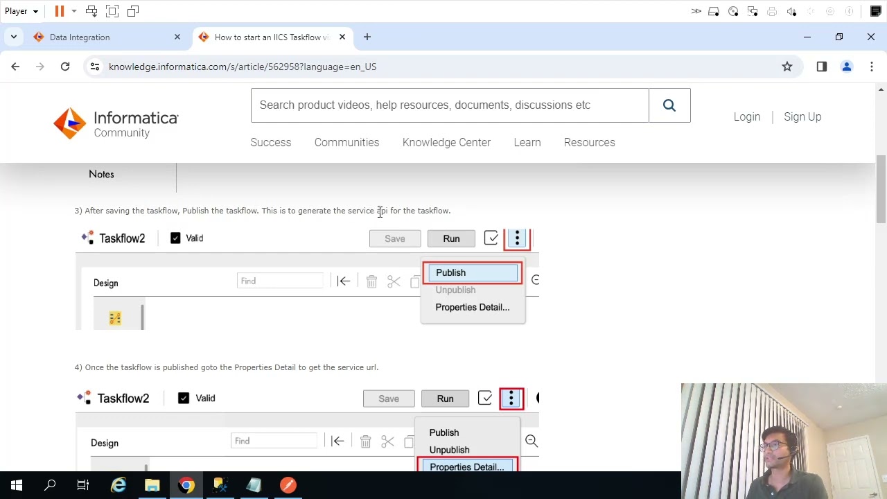This screenshot has width=887, height=499.
Task: Open the Player dropdown menu
Action: [x=21, y=11]
